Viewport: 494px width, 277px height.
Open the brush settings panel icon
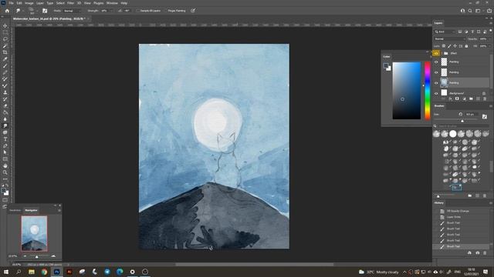pyautogui.click(x=45, y=11)
